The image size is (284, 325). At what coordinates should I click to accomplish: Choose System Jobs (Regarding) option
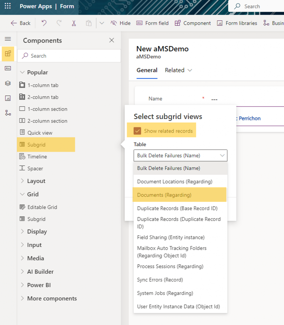point(180,293)
